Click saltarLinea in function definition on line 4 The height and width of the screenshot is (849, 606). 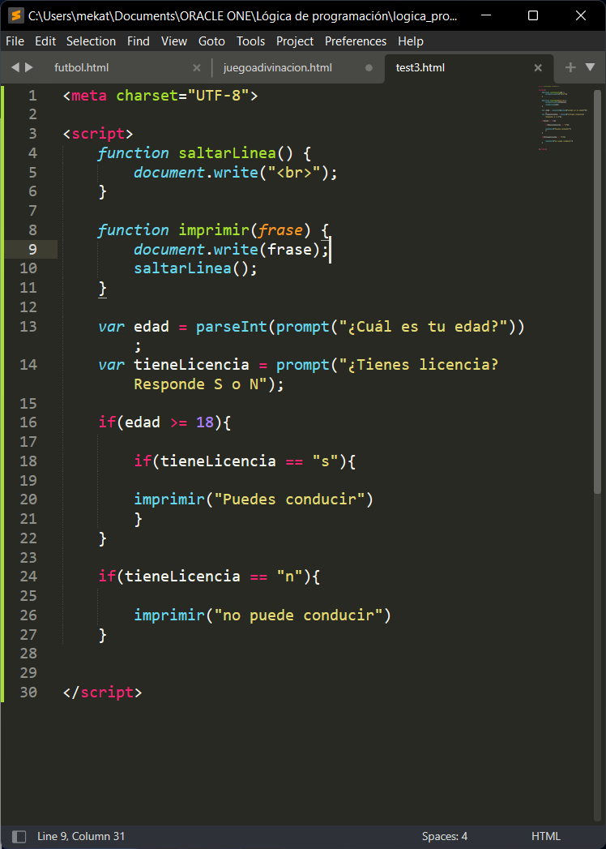point(227,153)
